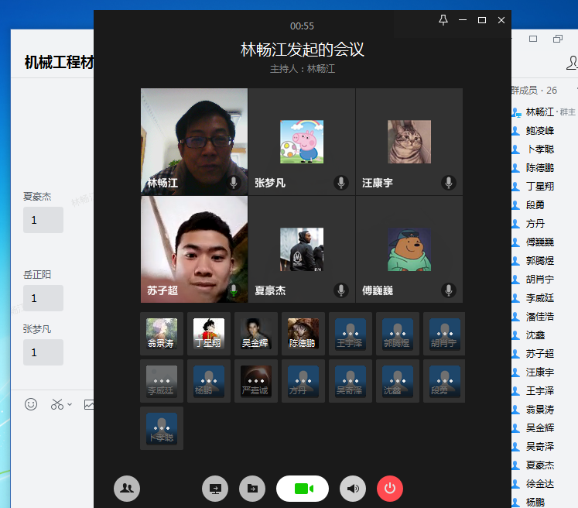This screenshot has width=578, height=508.
Task: Select 鲍凌峰 in group member list
Action: 539,131
